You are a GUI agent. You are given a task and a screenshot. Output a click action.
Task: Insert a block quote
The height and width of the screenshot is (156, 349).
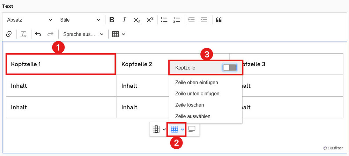tap(219, 20)
